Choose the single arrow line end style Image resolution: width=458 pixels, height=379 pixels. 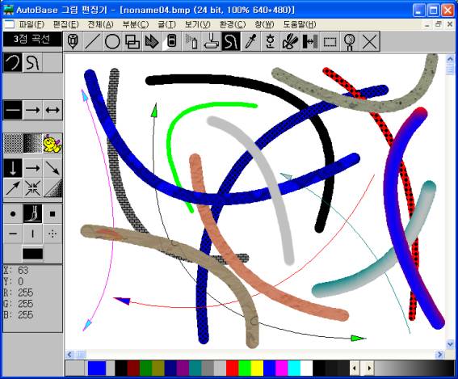coord(32,110)
